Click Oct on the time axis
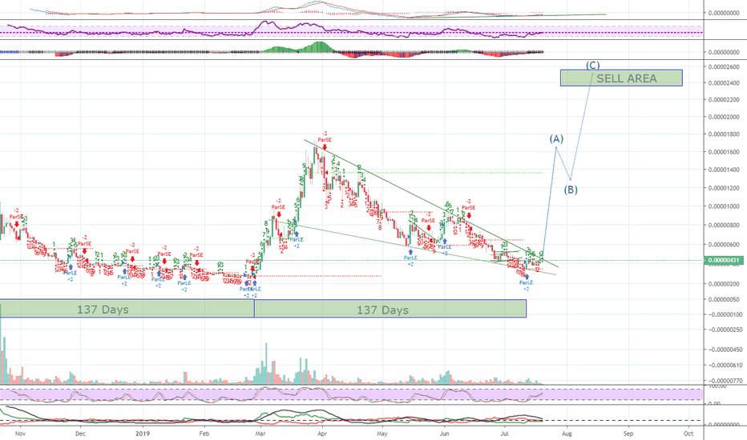The image size is (747, 440). click(x=688, y=434)
